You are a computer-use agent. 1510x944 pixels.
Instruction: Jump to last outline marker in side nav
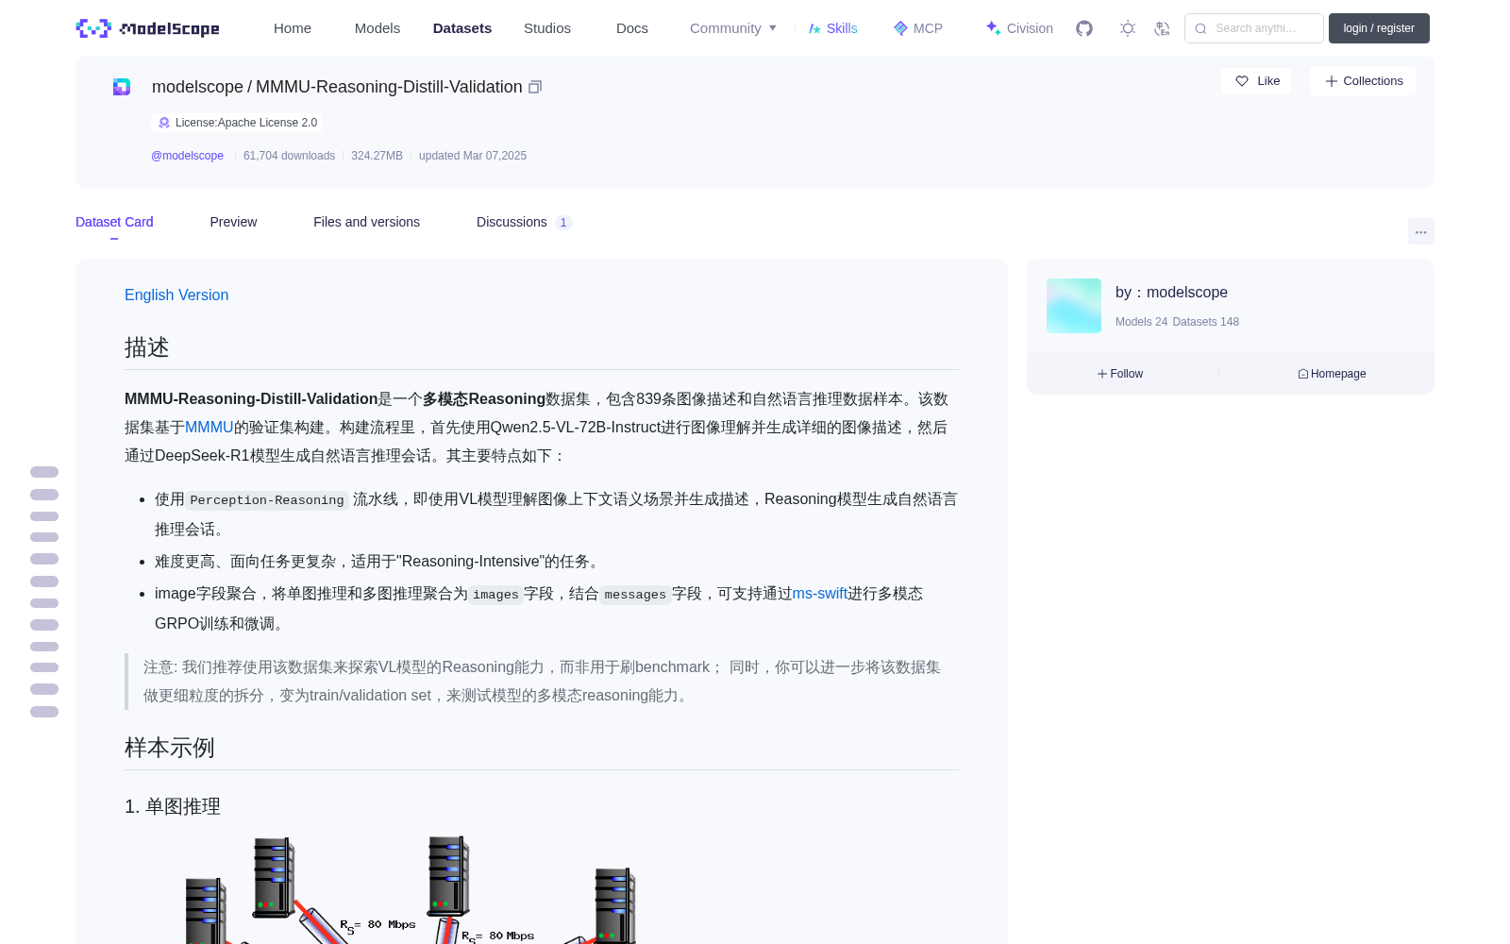(44, 712)
